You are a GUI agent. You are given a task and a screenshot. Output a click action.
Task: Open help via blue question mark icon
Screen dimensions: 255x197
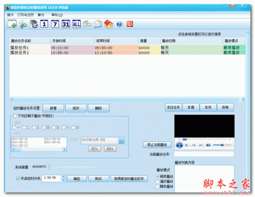pyautogui.click(x=119, y=24)
